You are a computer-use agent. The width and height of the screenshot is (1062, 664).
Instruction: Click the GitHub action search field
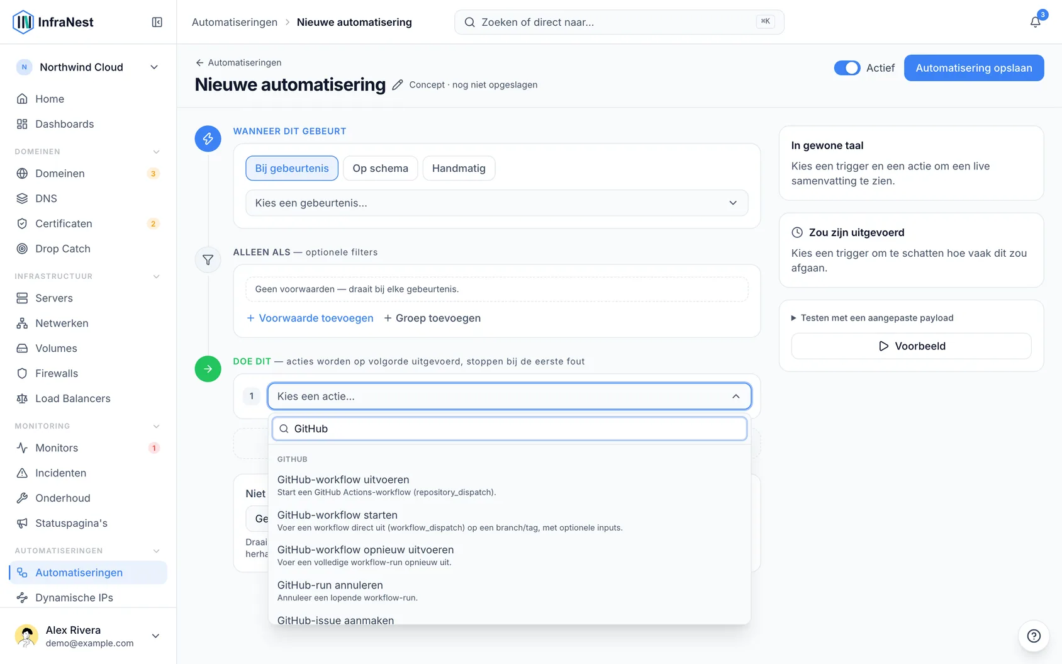(509, 429)
